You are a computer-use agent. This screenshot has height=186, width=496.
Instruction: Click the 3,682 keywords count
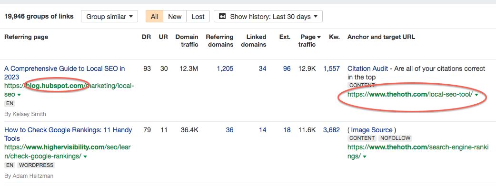tap(331, 130)
